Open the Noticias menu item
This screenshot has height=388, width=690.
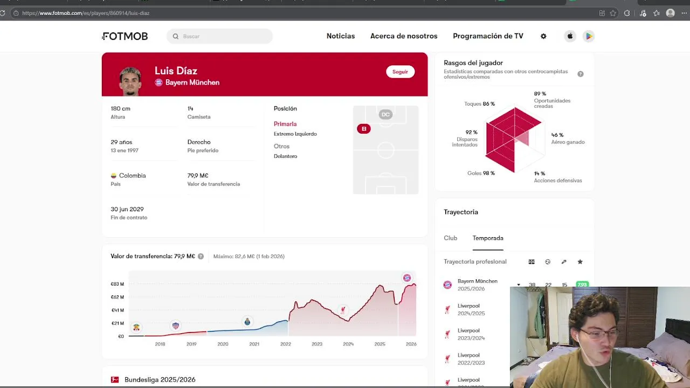point(341,36)
